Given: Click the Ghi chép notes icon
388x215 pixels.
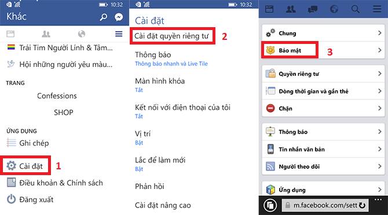Looking at the screenshot, I should [11, 143].
